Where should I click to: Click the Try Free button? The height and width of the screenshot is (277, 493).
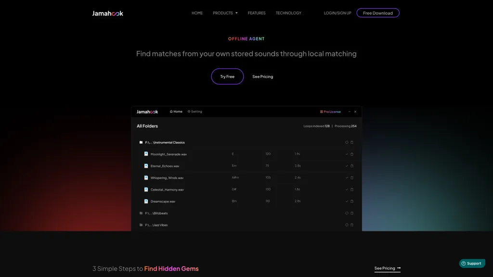227,76
